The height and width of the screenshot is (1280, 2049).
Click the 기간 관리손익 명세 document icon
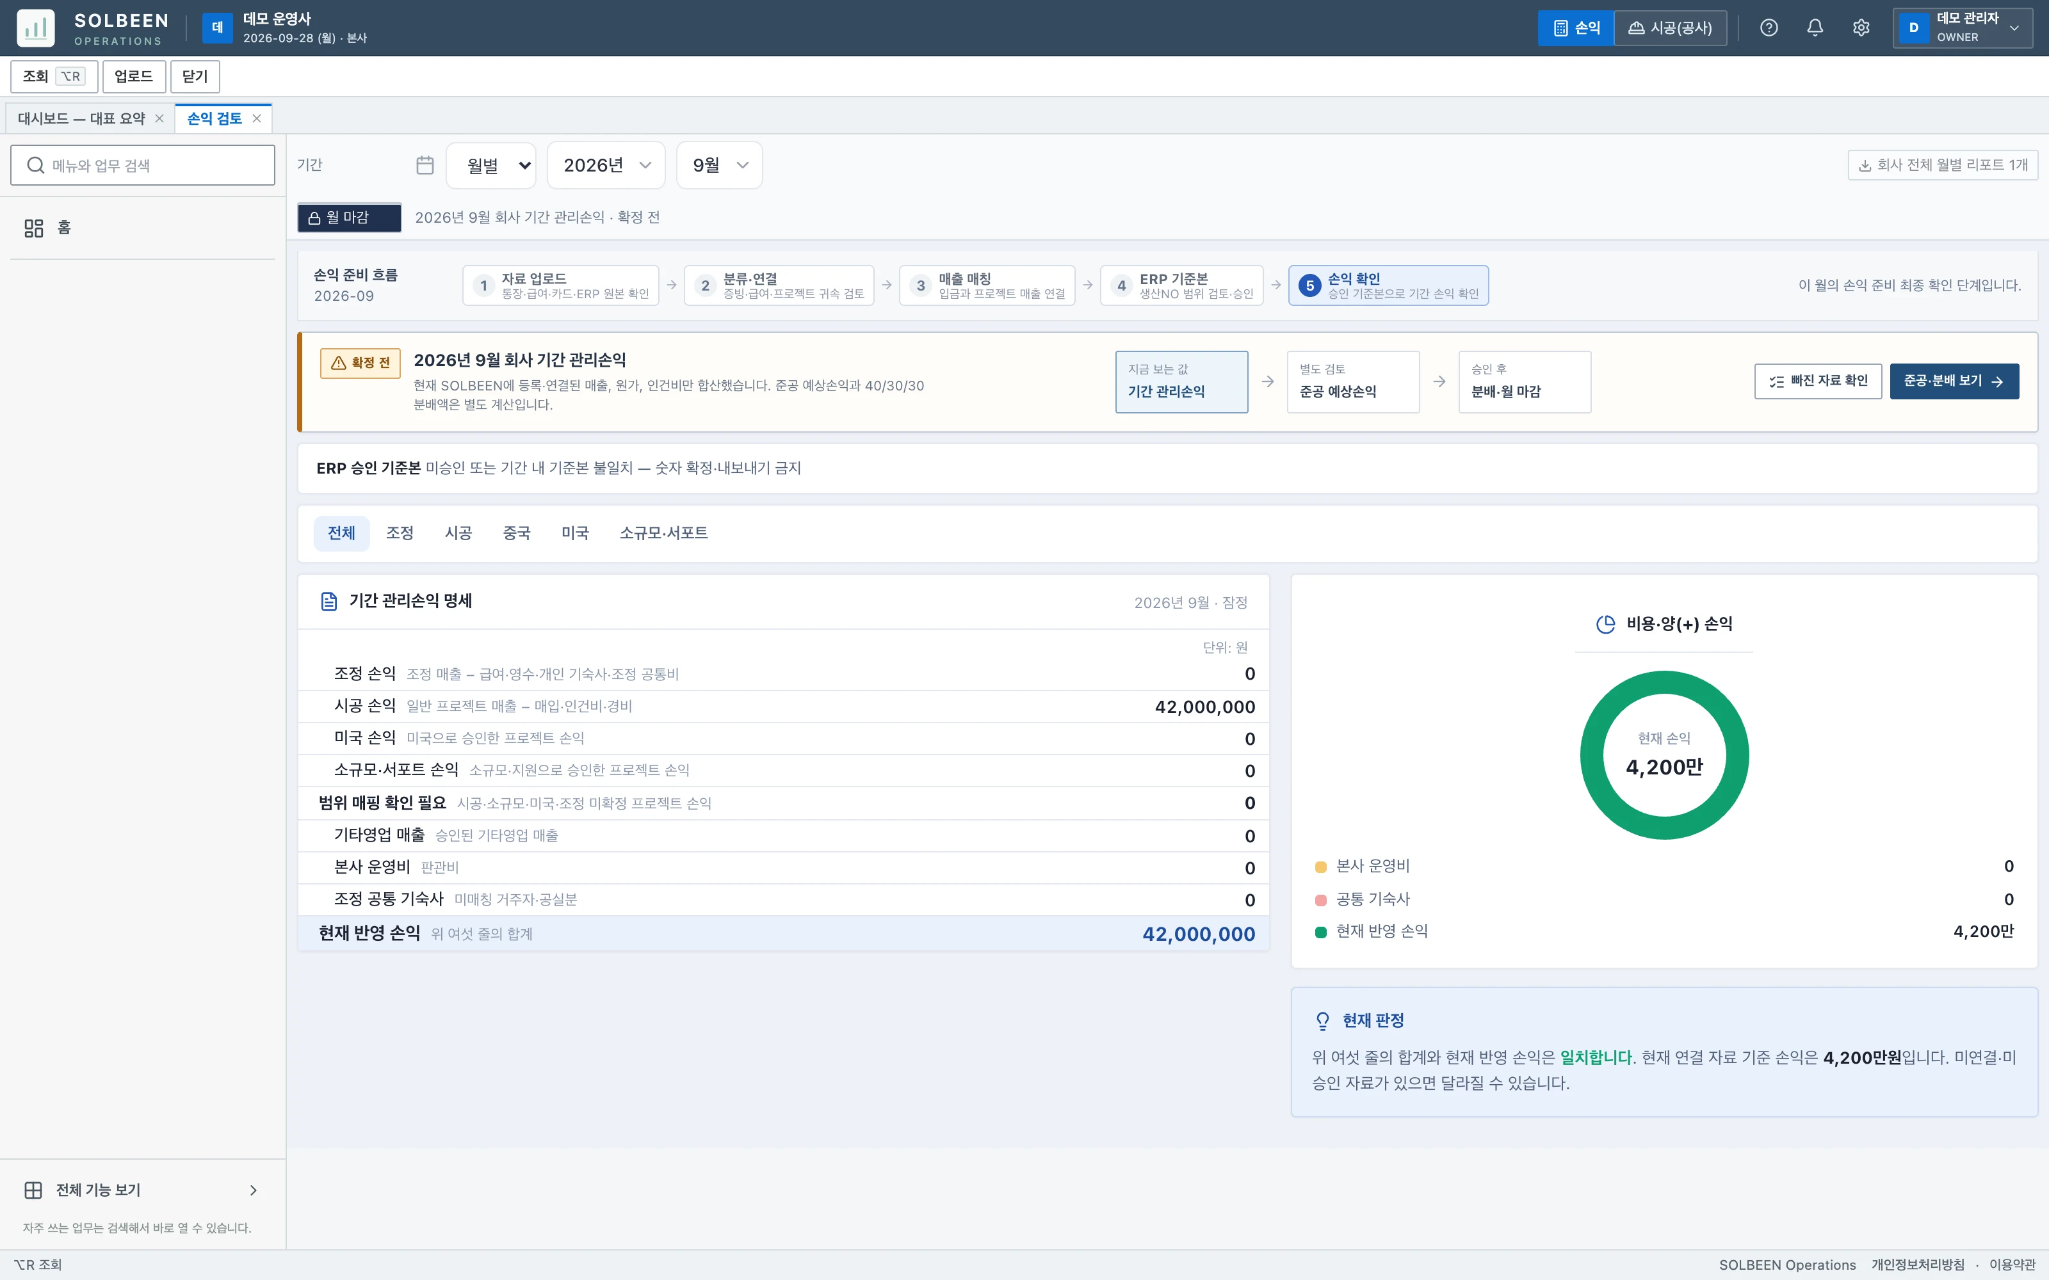tap(329, 601)
